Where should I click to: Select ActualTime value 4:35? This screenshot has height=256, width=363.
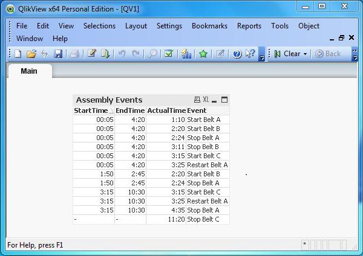pos(166,210)
